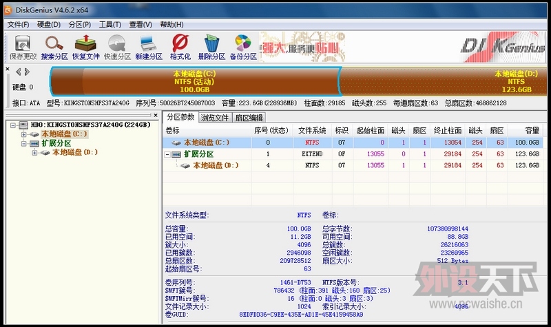Click the DiskGenius title bar app icon

click(x=8, y=10)
